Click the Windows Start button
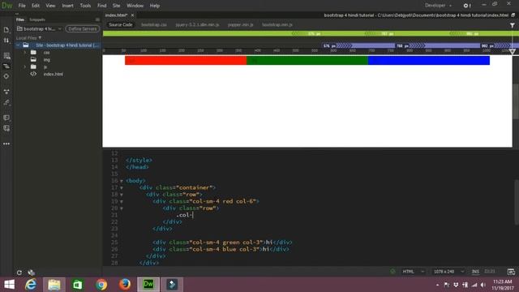 click(x=9, y=285)
